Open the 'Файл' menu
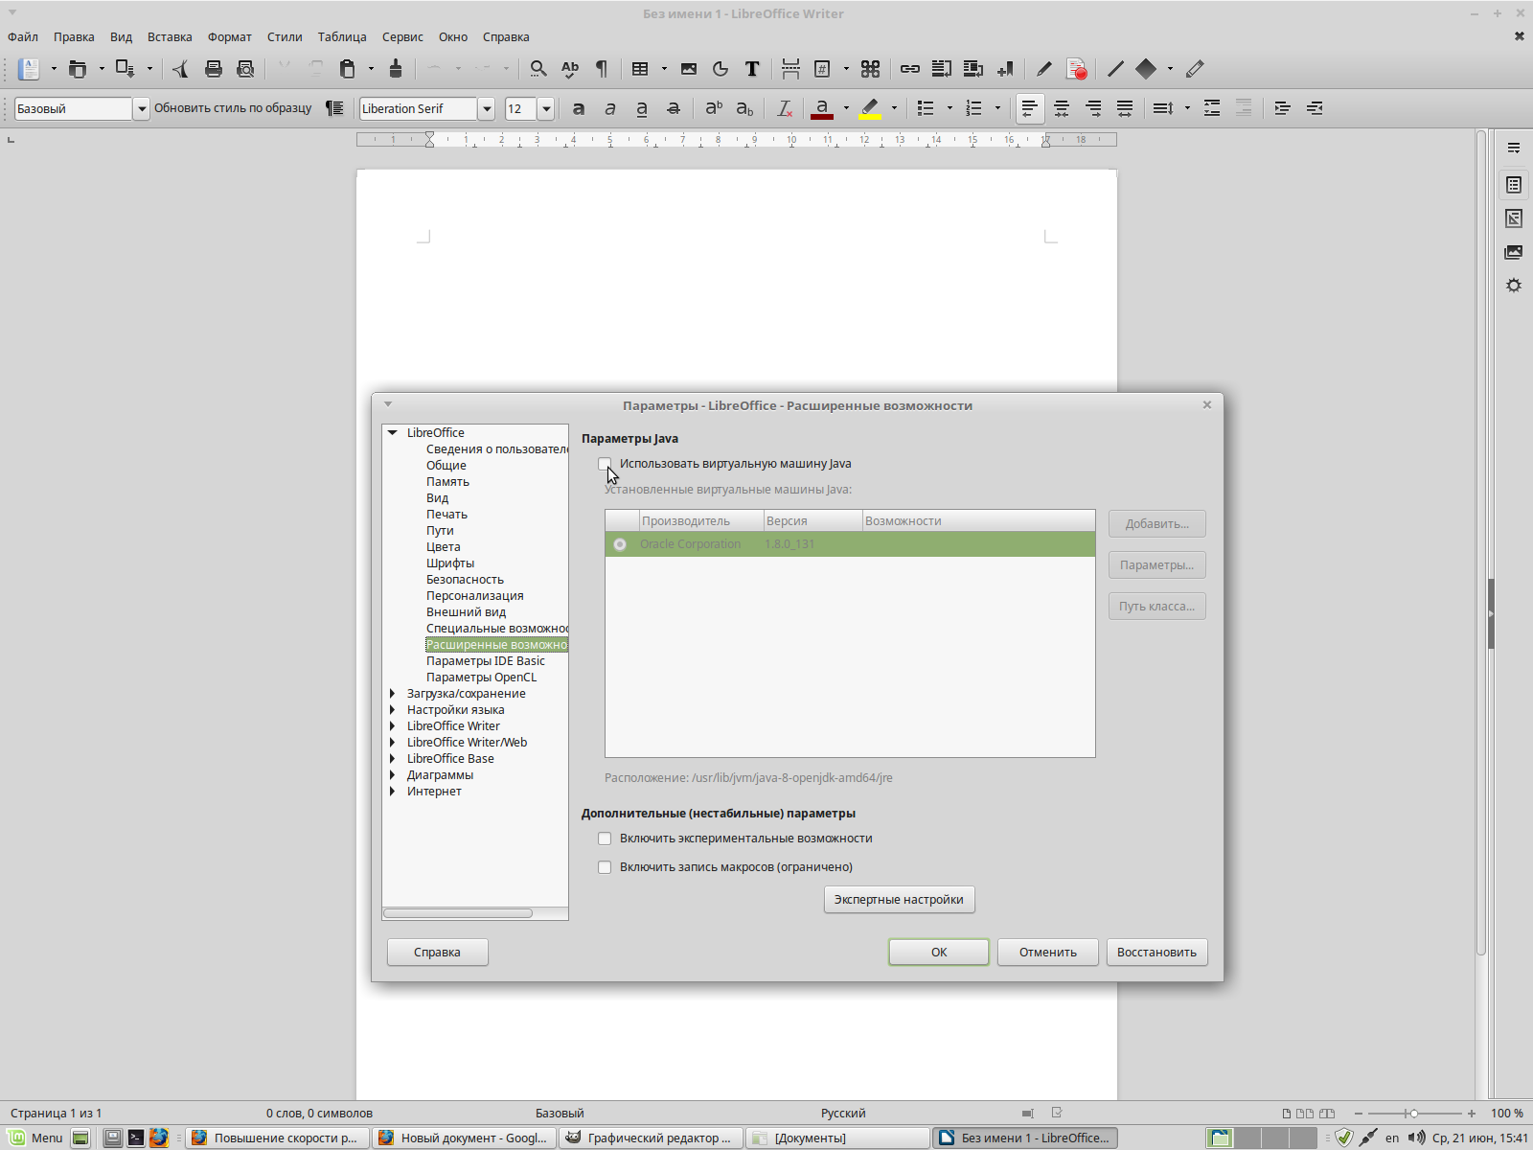The height and width of the screenshot is (1150, 1533). [x=23, y=36]
